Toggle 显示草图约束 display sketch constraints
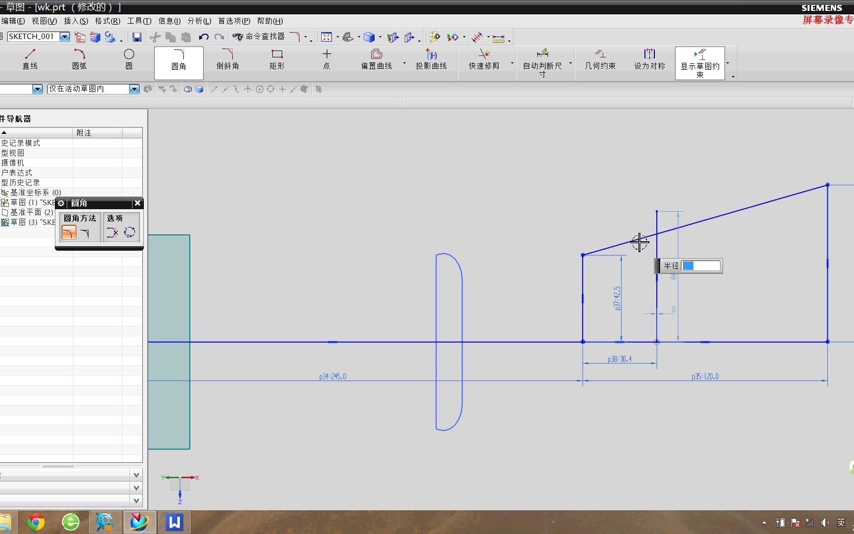The height and width of the screenshot is (534, 854). coord(700,63)
